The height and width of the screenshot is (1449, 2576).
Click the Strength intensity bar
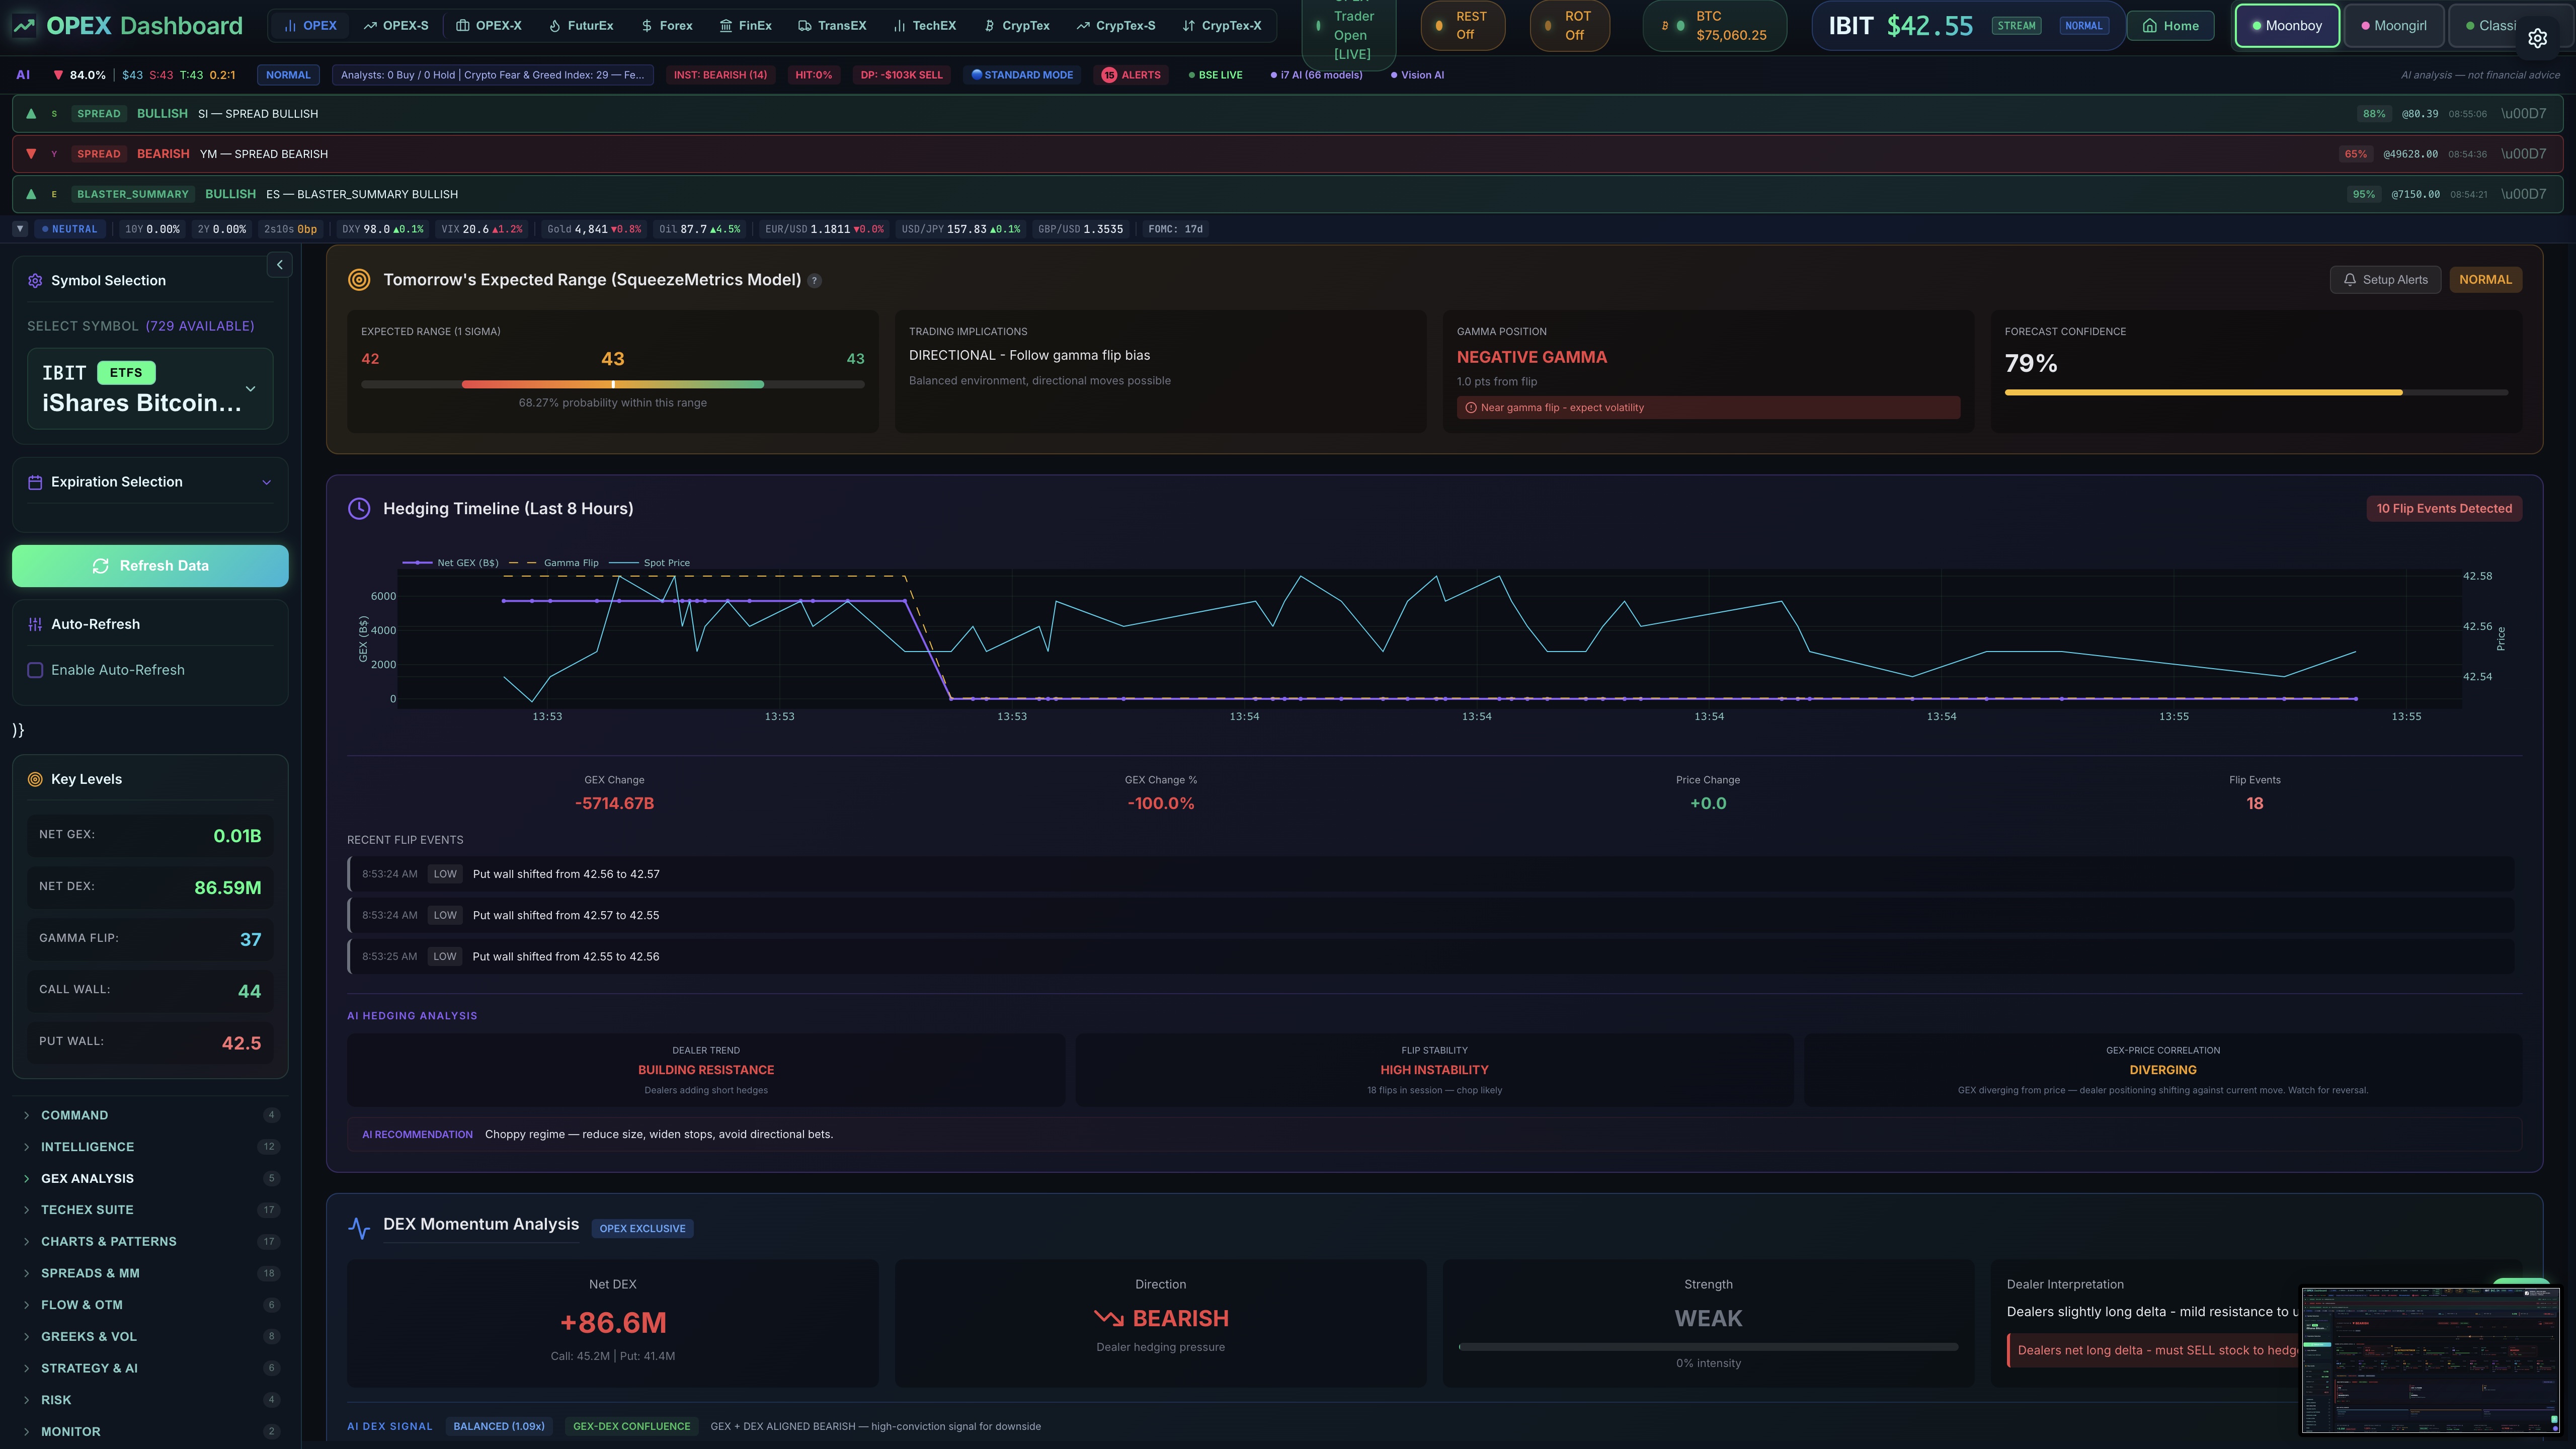[1708, 1347]
